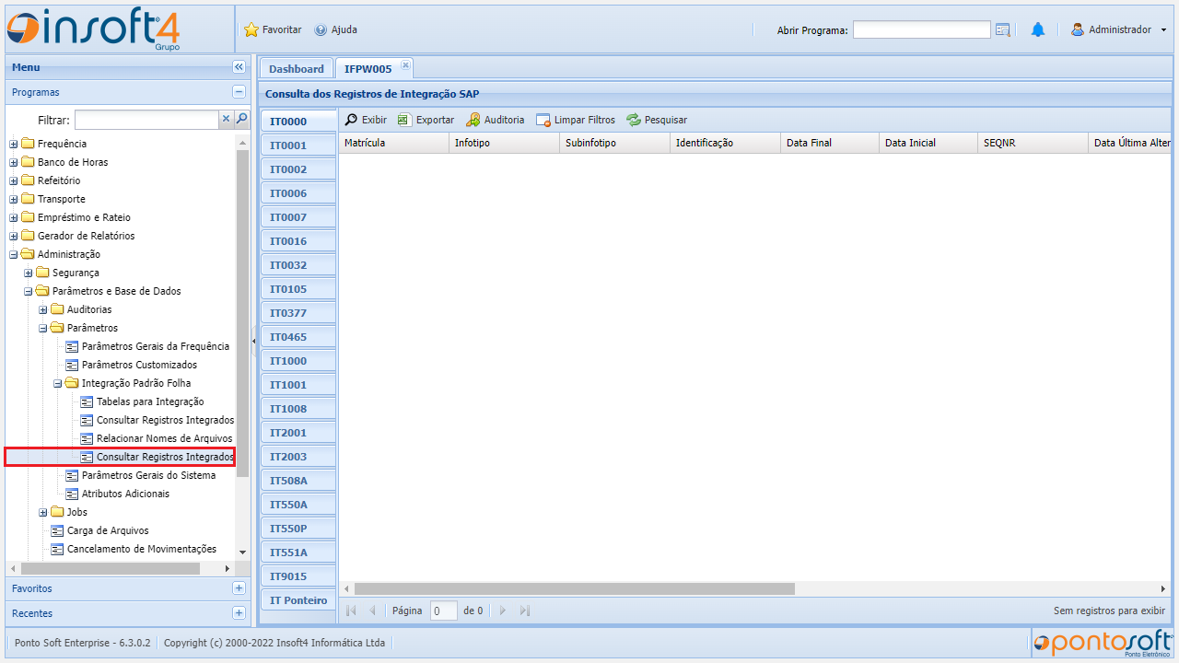
Task: Click the notifications bell icon
Action: (x=1038, y=29)
